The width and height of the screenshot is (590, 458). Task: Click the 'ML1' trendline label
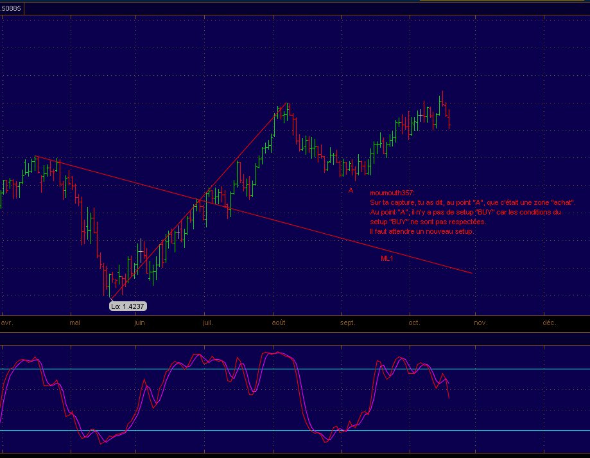[x=387, y=258]
